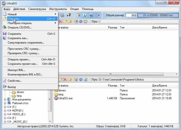Select the drivers folder in the local file list
181x130 pixels.
(x=60, y=91)
